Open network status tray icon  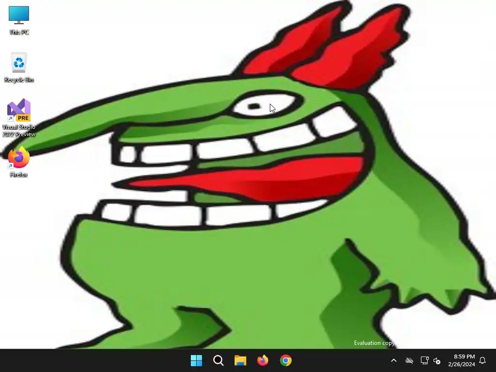point(424,360)
